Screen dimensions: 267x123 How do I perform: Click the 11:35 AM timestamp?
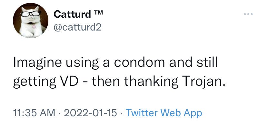pos(34,113)
